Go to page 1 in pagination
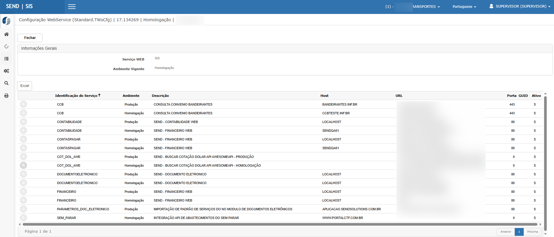The image size is (554, 237). pos(519,232)
